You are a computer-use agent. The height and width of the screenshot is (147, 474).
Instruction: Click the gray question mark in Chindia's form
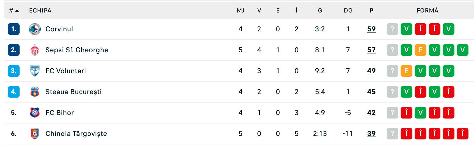click(392, 134)
